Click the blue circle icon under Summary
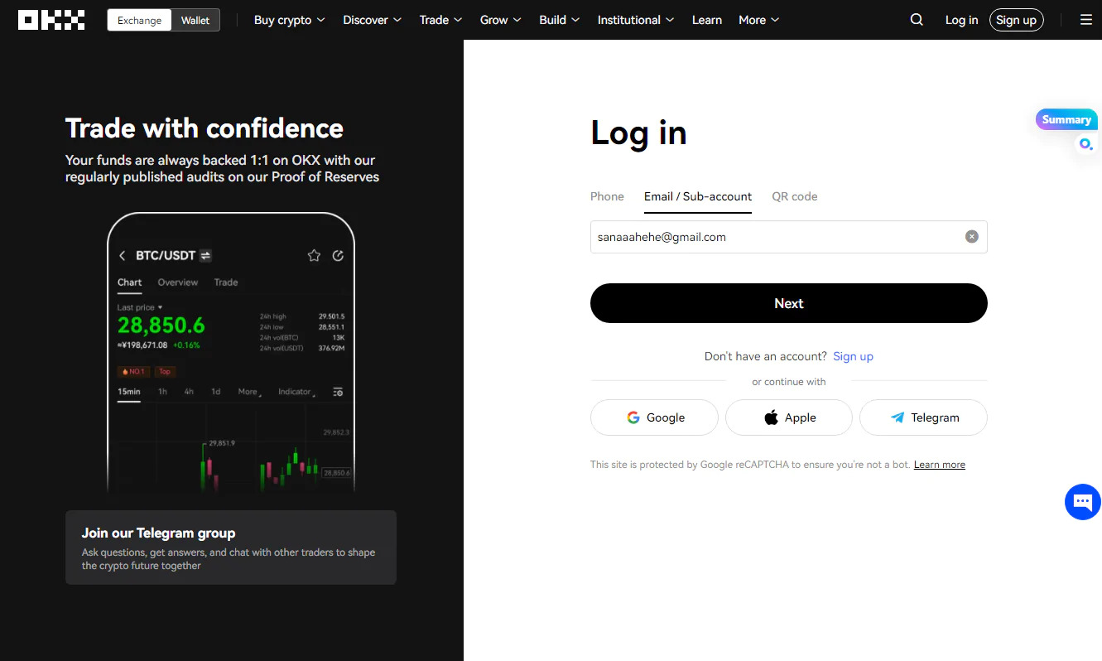This screenshot has width=1102, height=661. click(1085, 144)
